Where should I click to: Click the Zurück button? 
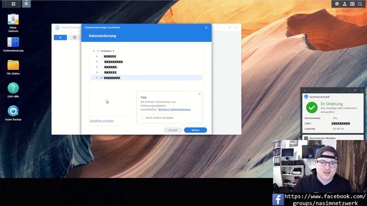click(173, 130)
